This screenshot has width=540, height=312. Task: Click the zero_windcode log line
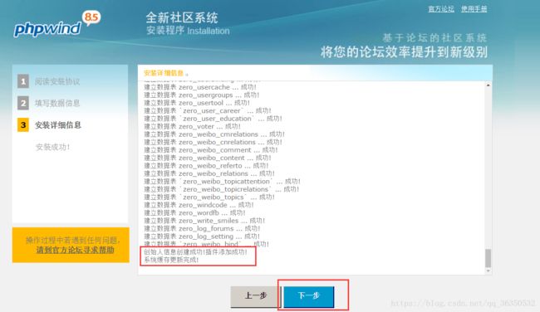click(x=199, y=205)
